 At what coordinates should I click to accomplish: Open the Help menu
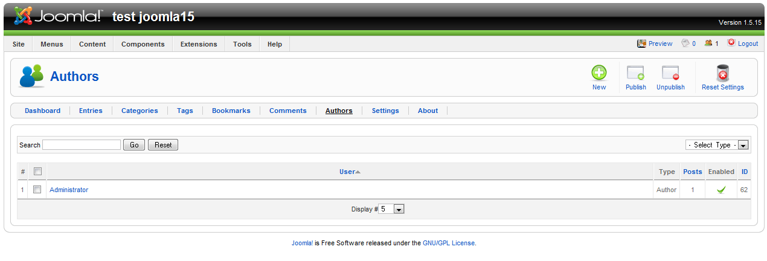[x=275, y=44]
